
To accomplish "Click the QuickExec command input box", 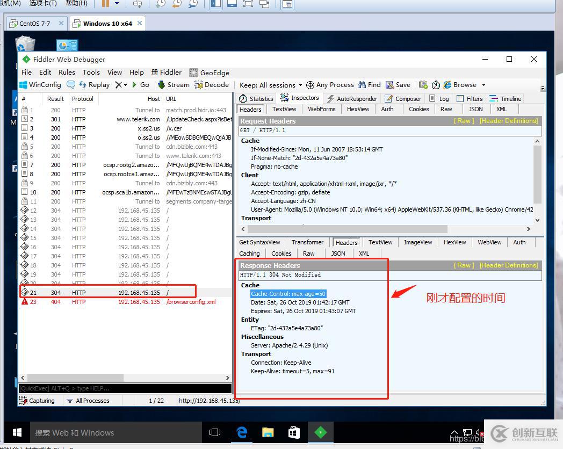I will pyautogui.click(x=125, y=388).
